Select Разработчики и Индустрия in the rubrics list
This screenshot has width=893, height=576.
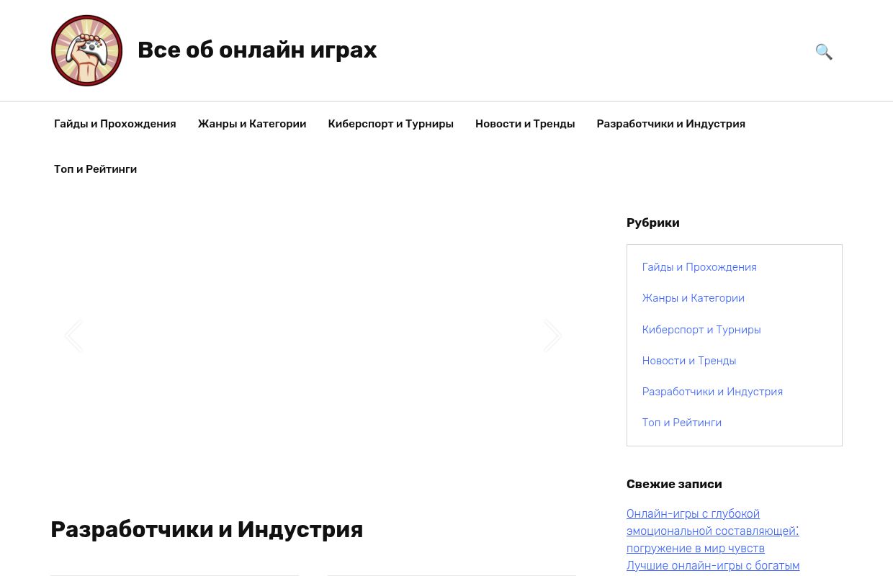click(712, 392)
